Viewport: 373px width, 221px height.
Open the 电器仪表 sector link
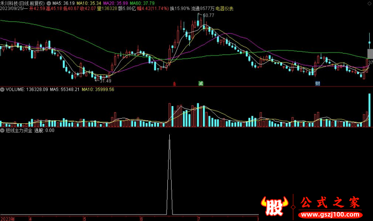pos(225,9)
